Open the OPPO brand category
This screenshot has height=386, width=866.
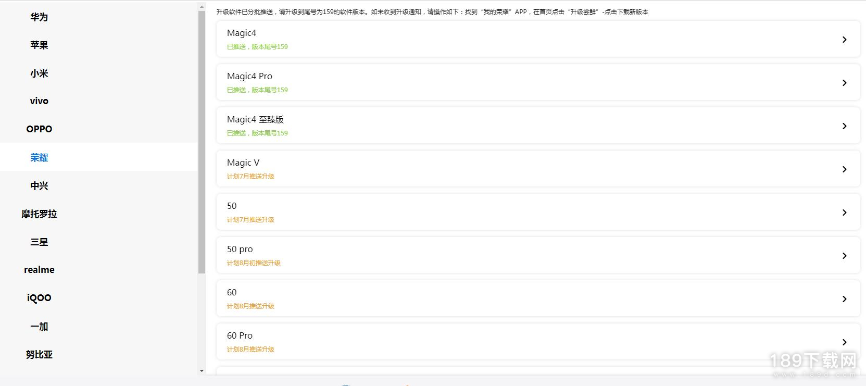[x=39, y=129]
